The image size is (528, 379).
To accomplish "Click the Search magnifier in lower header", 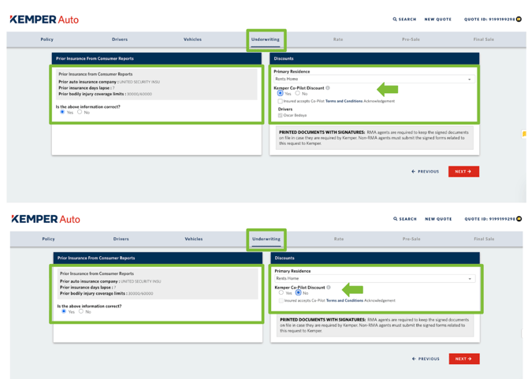I will [x=396, y=219].
